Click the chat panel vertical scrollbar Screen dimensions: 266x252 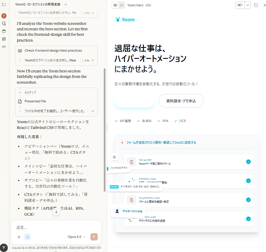point(105,130)
